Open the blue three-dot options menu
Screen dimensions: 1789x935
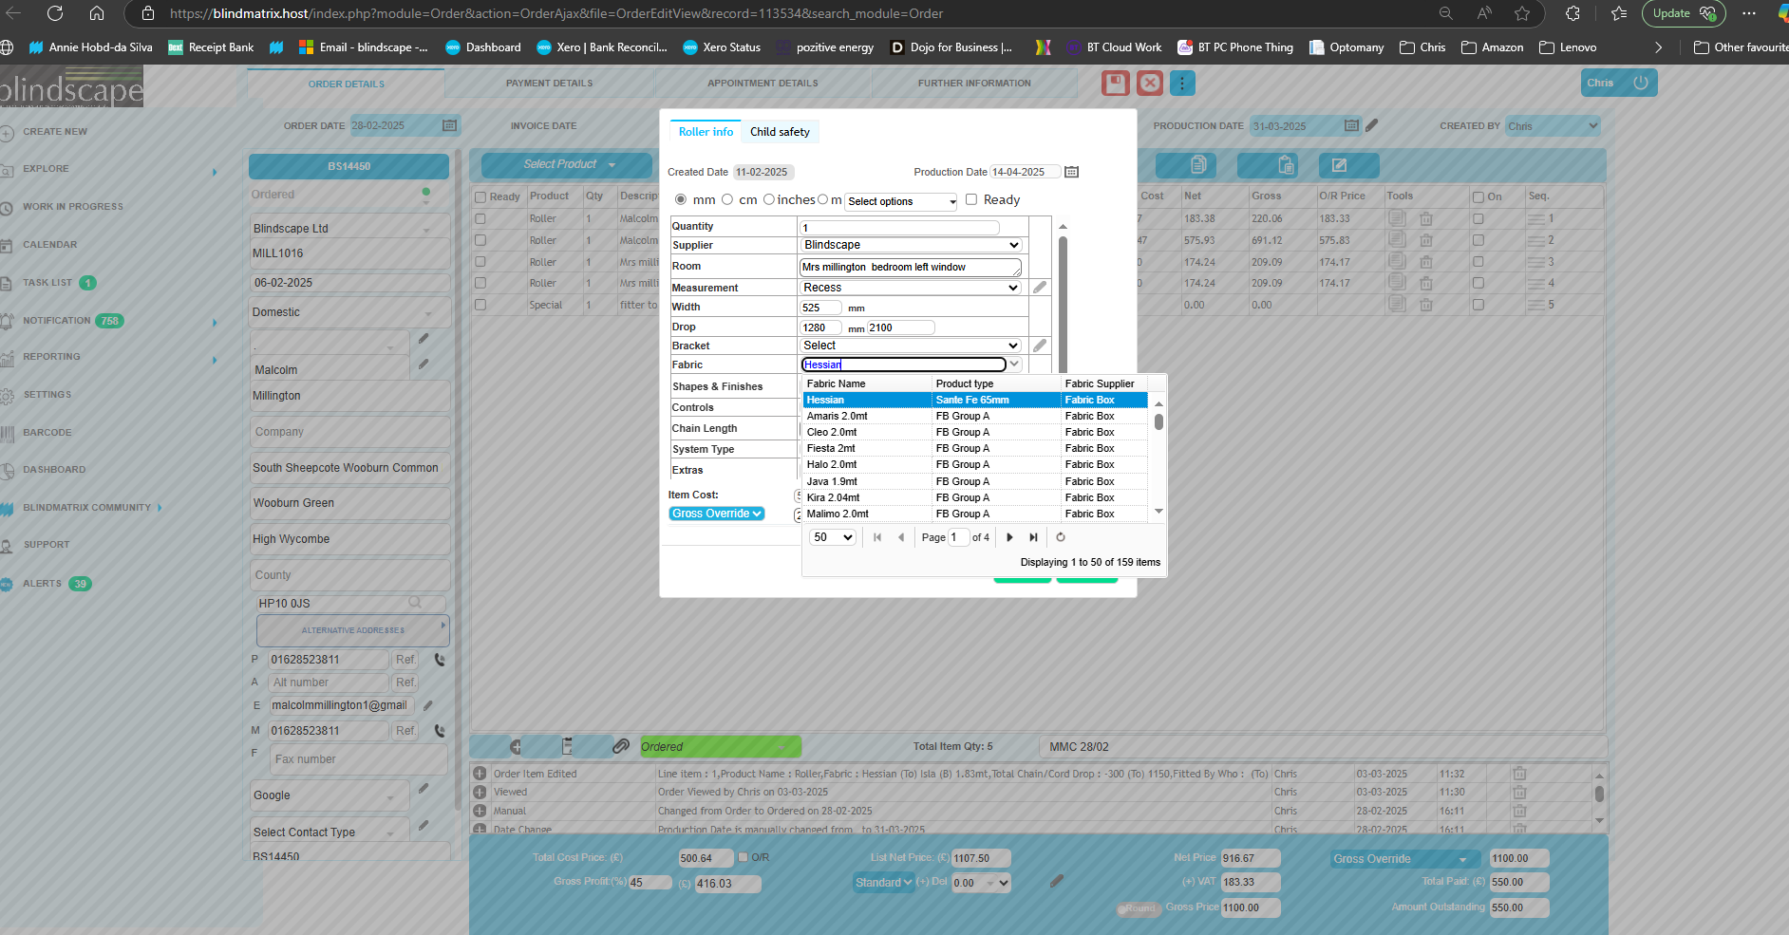[1182, 84]
